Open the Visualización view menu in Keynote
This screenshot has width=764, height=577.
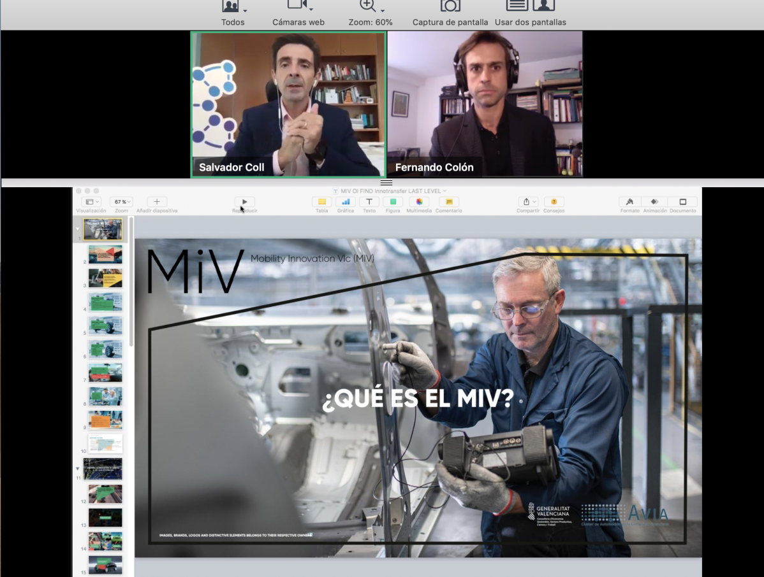click(x=91, y=202)
